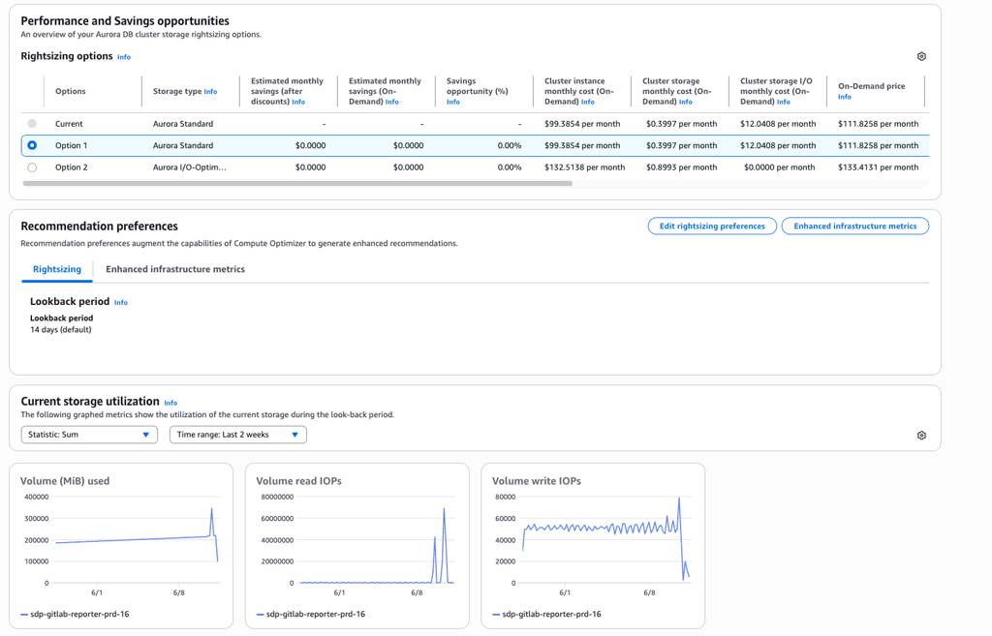Switch to Enhanced infrastructure metrics tab
992x636 pixels.
pos(175,269)
